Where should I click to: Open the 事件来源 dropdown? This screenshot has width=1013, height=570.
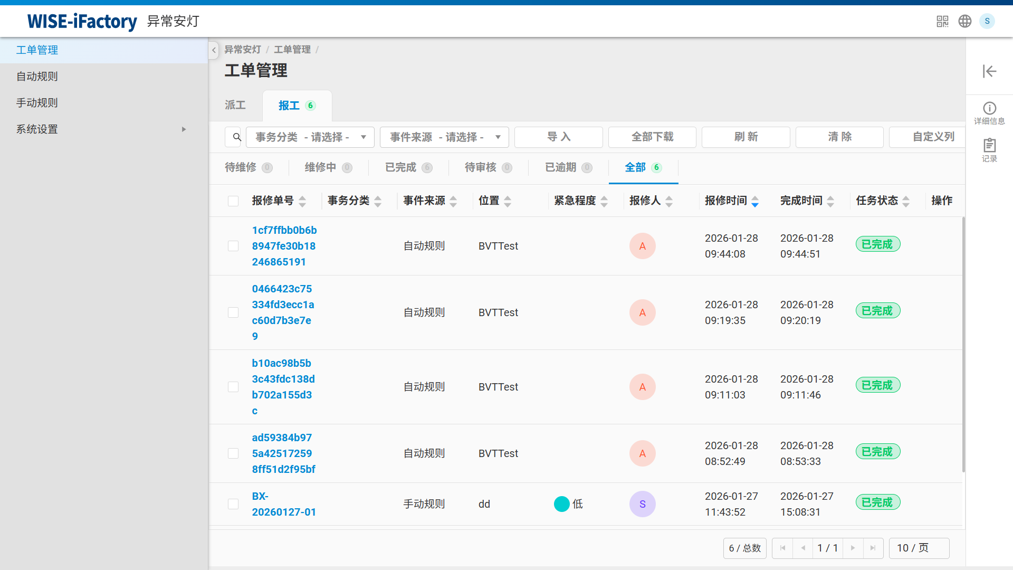coord(444,137)
